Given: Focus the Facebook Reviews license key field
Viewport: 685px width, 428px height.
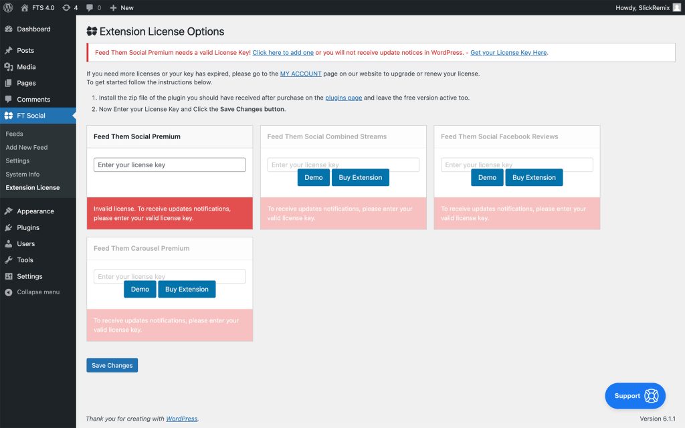Looking at the screenshot, I should pos(517,165).
